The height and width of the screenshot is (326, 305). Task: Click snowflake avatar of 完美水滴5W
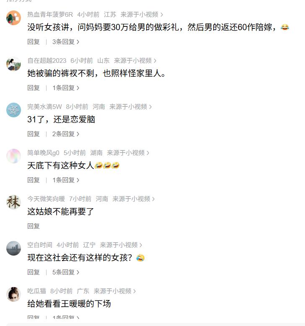pyautogui.click(x=13, y=110)
